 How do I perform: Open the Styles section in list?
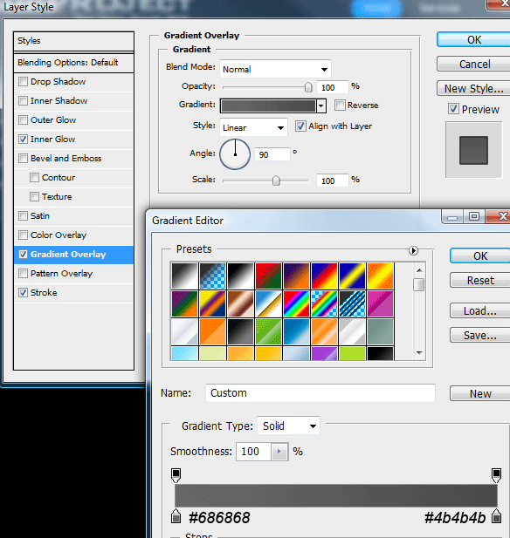coord(73,41)
